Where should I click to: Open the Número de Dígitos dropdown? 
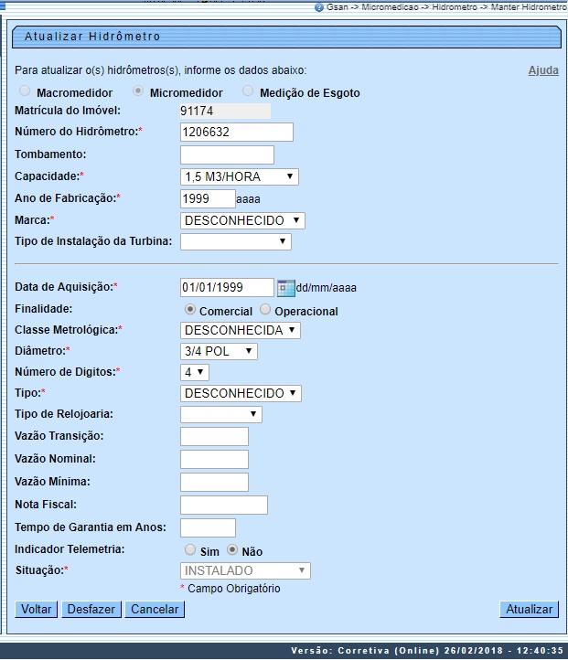tap(195, 372)
